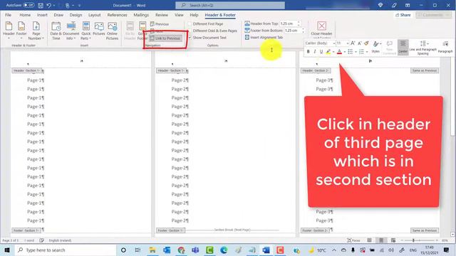
Task: Click the Format Painter icon
Action: [366, 43]
